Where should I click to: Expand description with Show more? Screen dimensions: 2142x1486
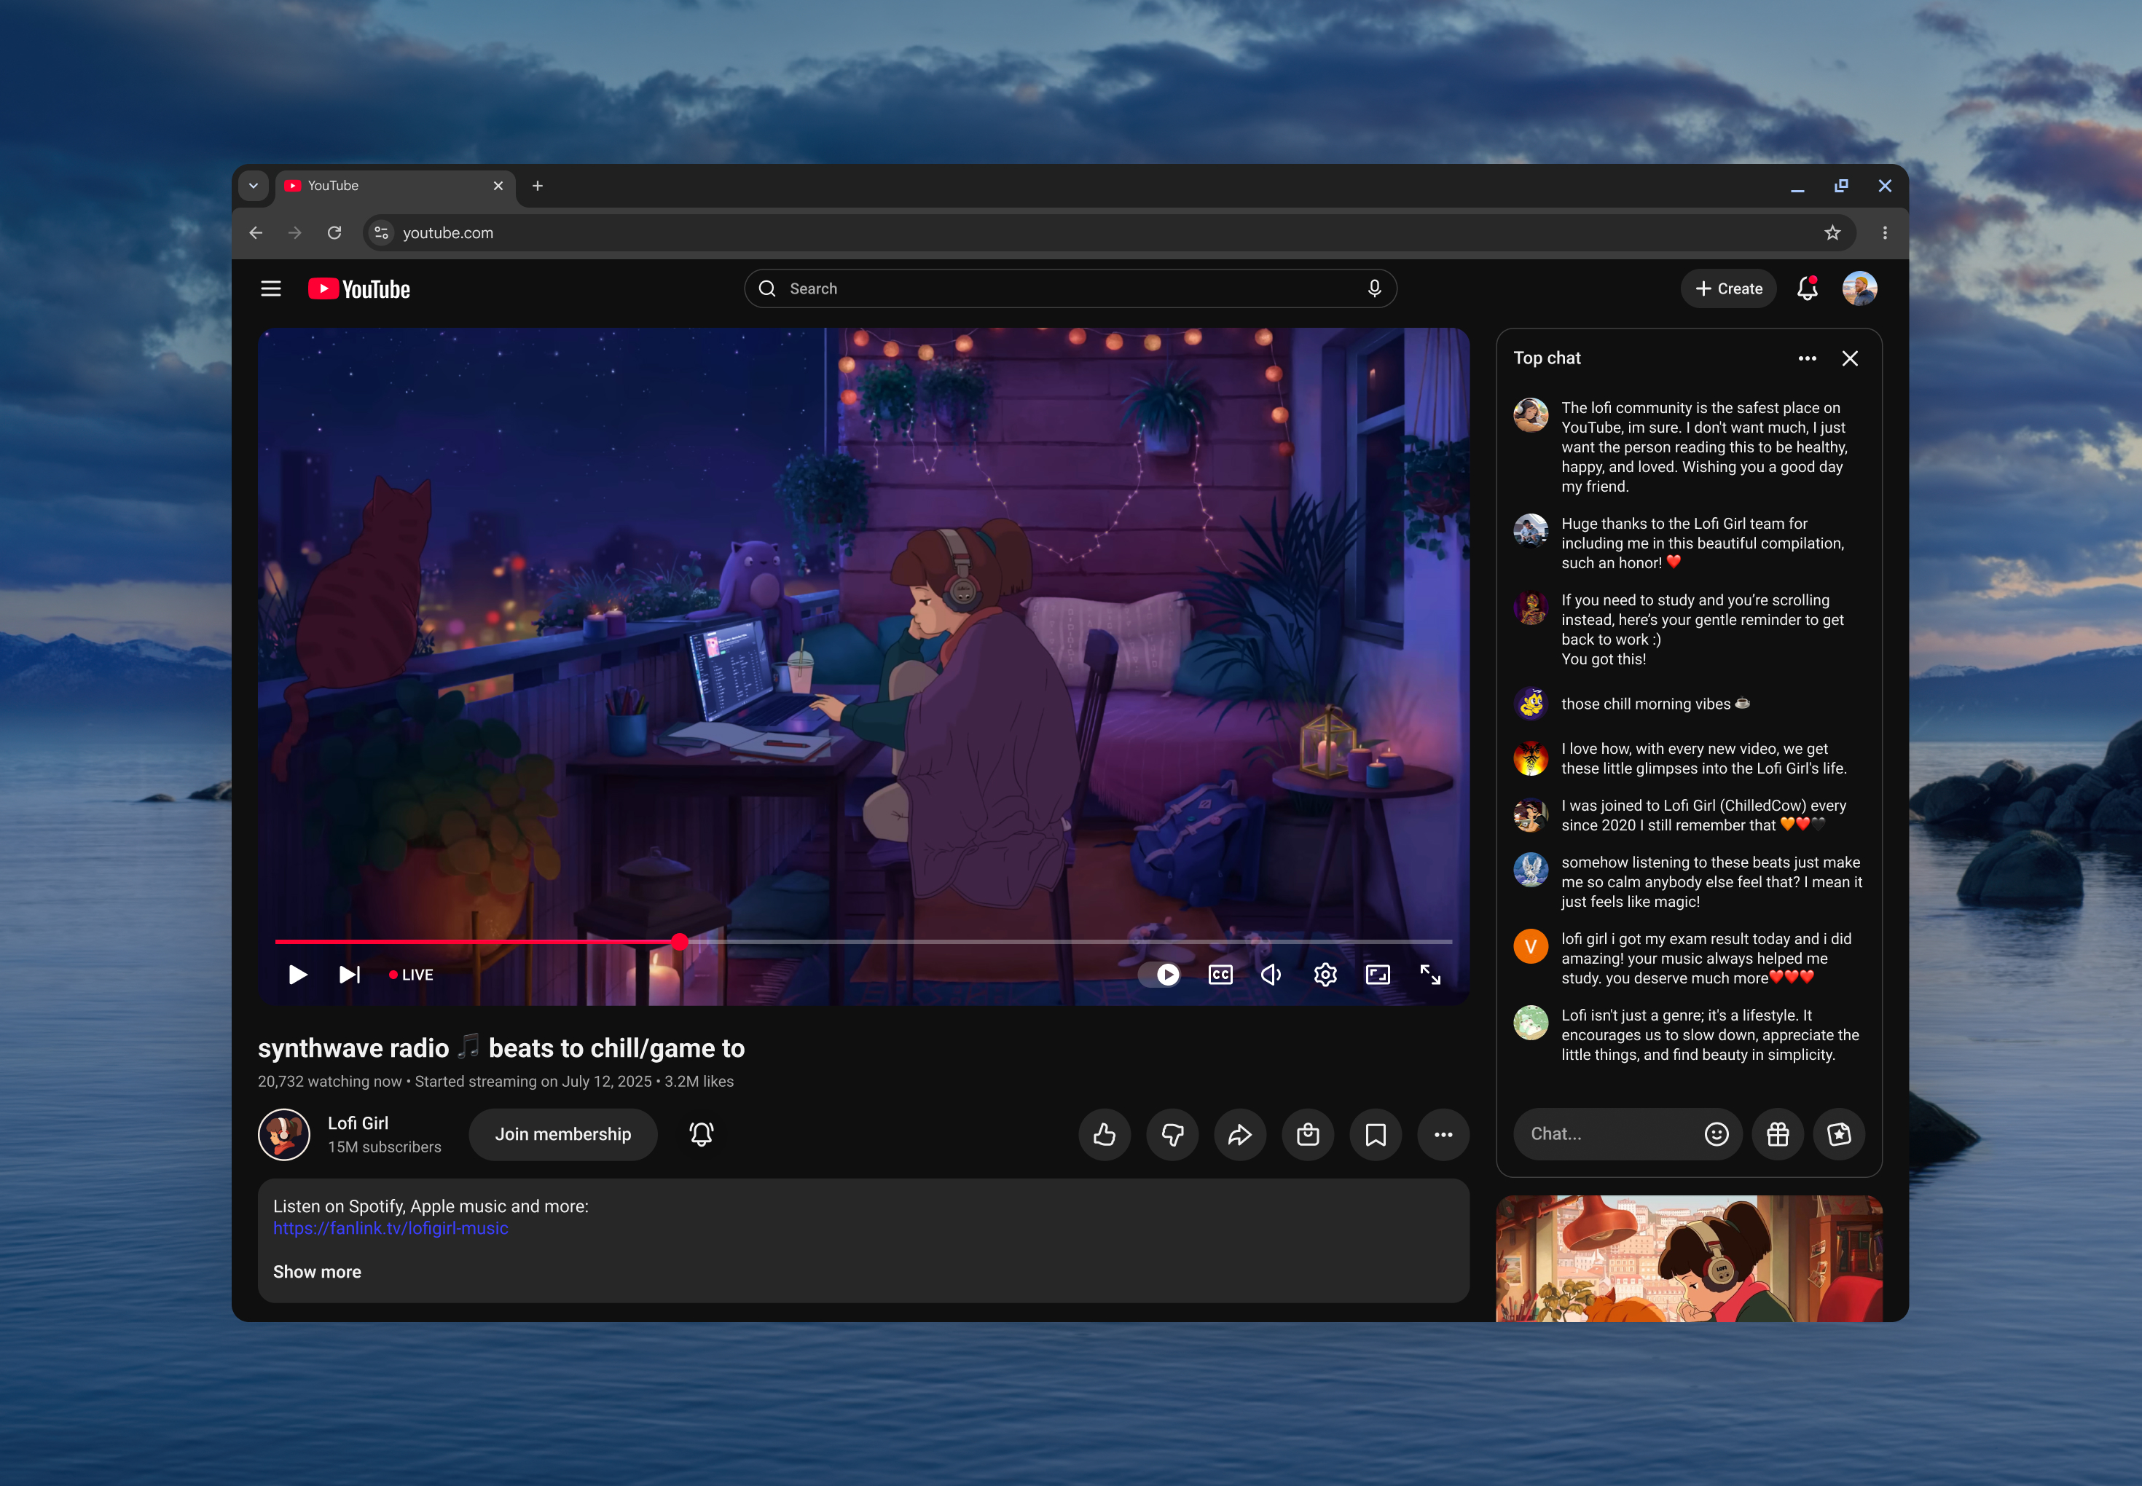click(317, 1271)
